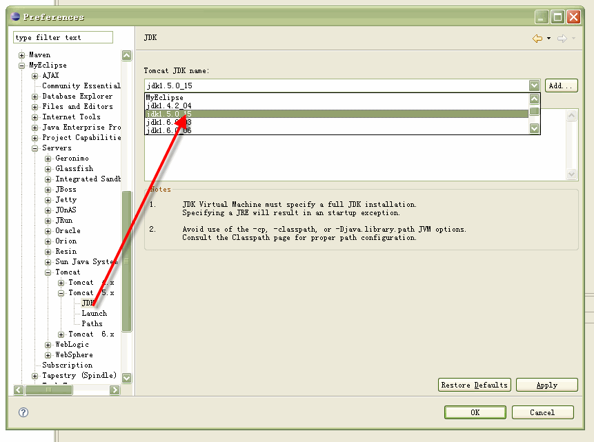
Task: Maximize the Preferences window
Action: pyautogui.click(x=557, y=17)
